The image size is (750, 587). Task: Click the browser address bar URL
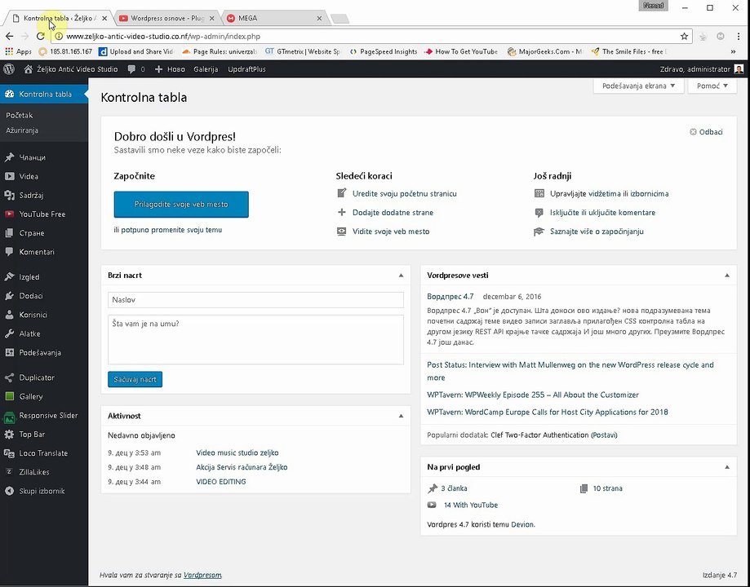click(x=163, y=37)
